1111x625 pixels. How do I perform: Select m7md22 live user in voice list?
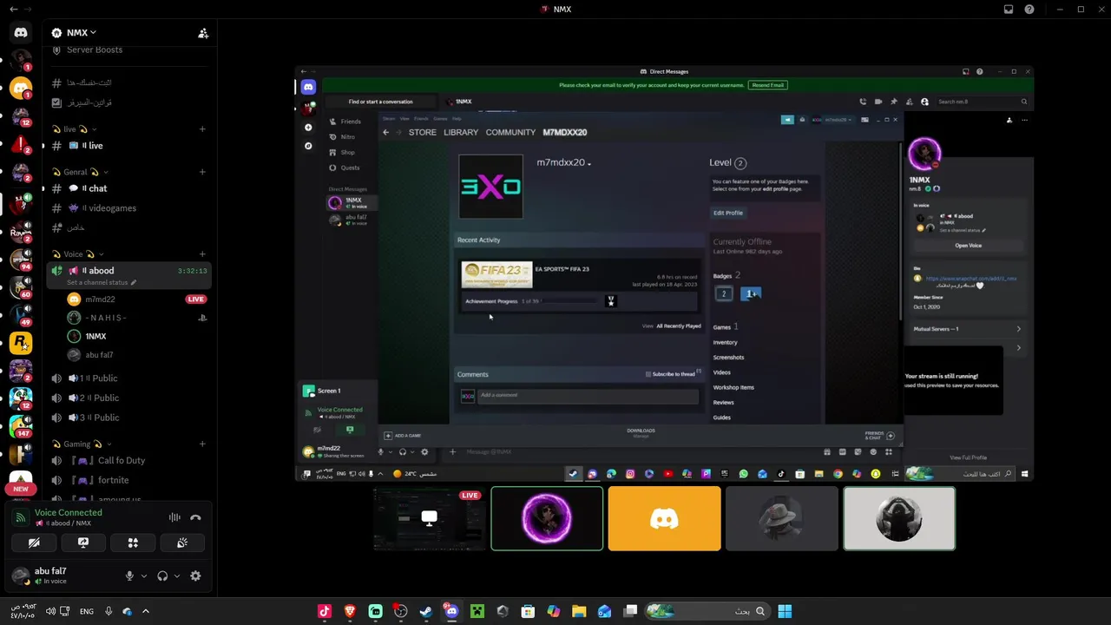point(137,299)
